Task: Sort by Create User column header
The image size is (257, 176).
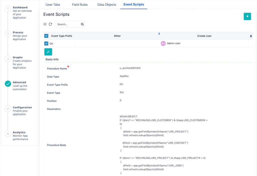Action: pyautogui.click(x=204, y=36)
